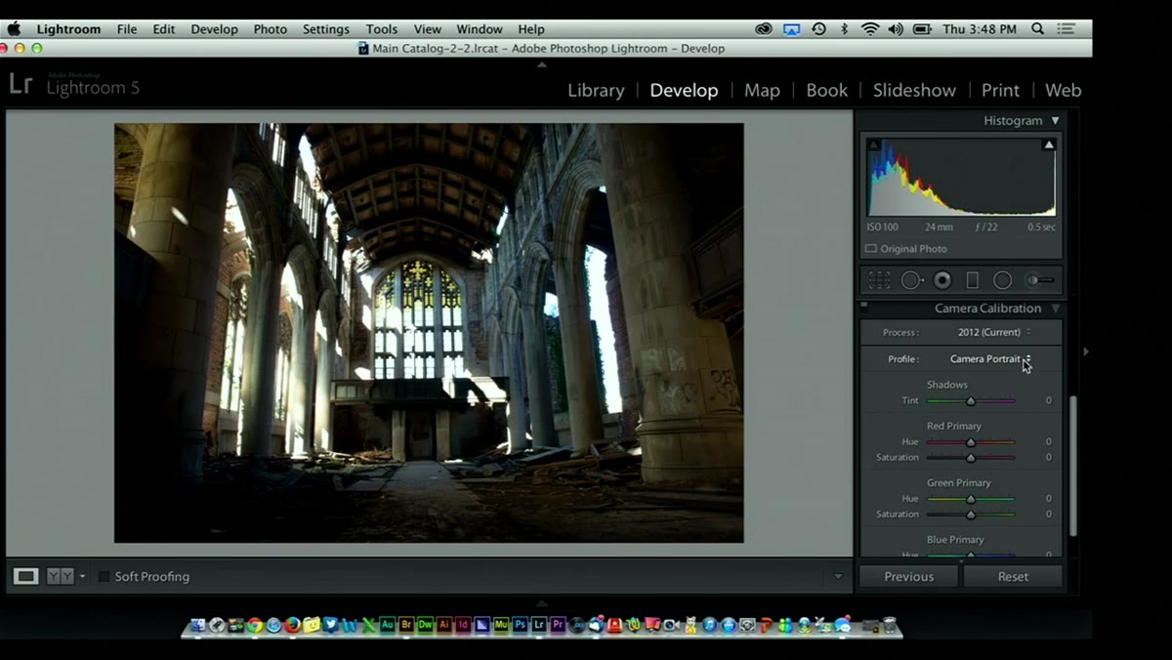Image resolution: width=1172 pixels, height=660 pixels.
Task: Collapse the Histogram panel
Action: 1055,120
